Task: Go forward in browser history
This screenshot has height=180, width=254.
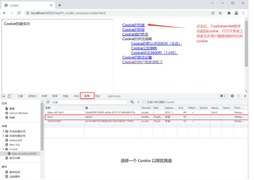Action: 12,13
